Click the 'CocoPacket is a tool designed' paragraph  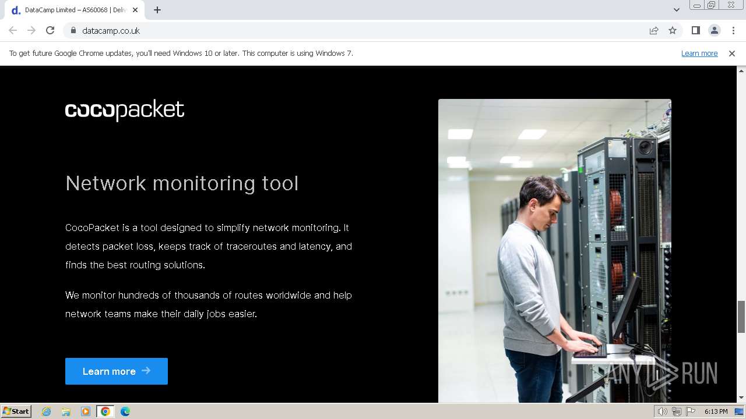(x=209, y=246)
